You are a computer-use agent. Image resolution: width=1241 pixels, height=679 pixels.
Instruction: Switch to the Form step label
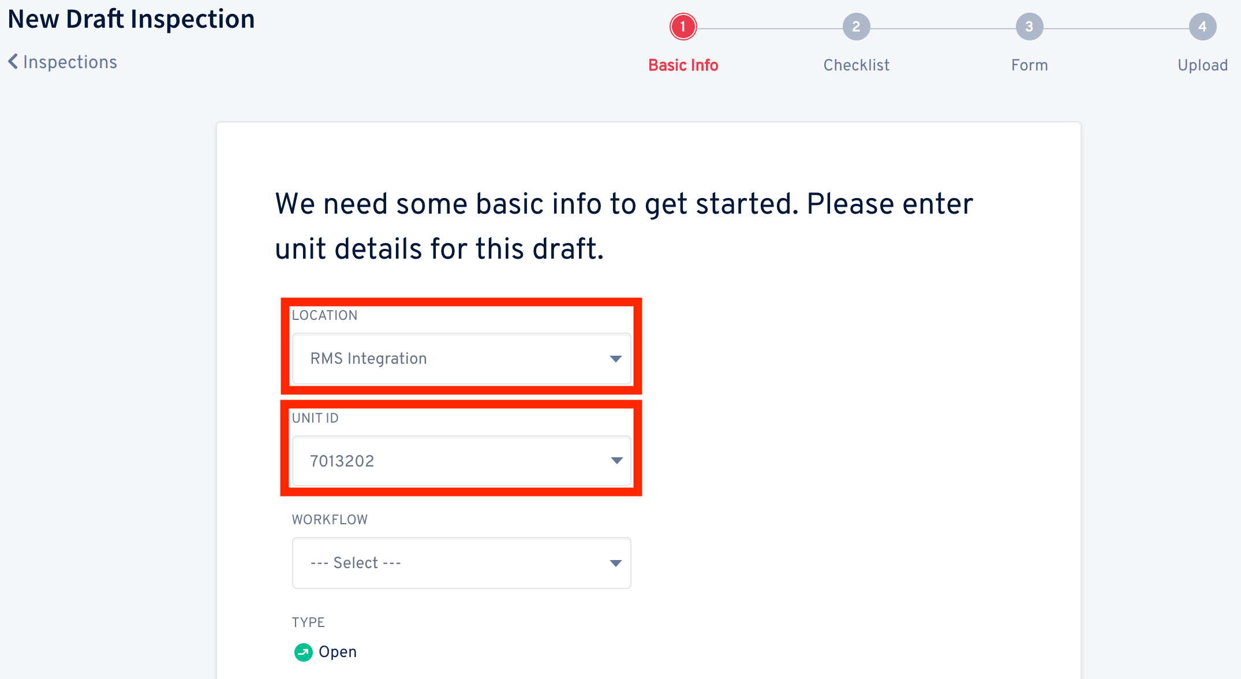pos(1029,65)
